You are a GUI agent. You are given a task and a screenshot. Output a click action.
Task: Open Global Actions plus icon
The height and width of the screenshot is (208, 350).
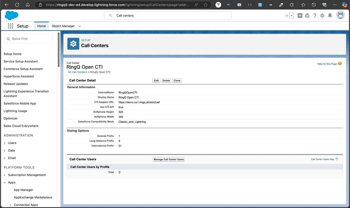tap(300, 15)
